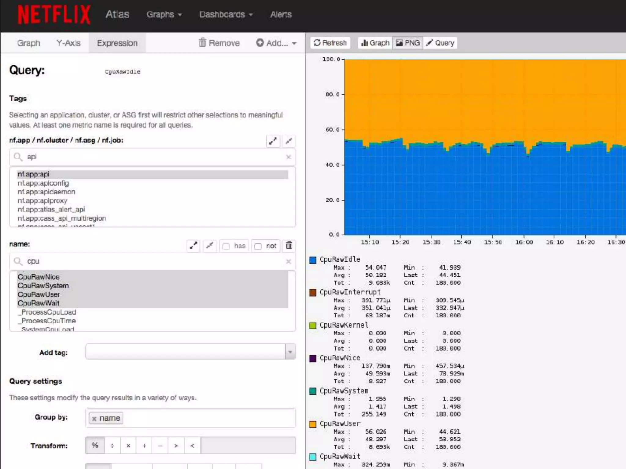This screenshot has width=626, height=469.
Task: Switch to the PNG view button
Action: tap(408, 43)
